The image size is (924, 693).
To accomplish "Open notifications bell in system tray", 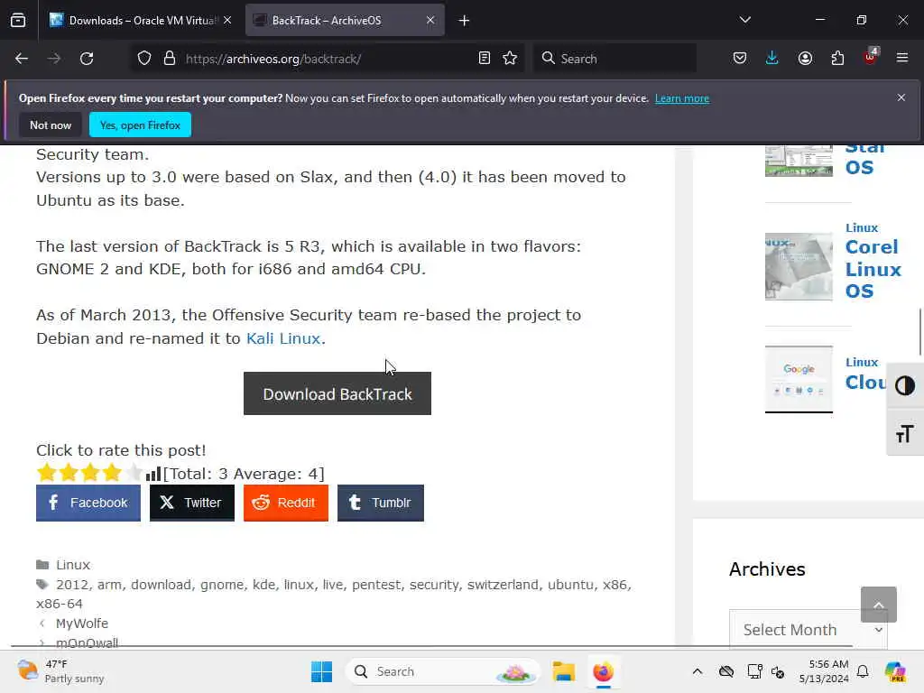I will pos(863,671).
